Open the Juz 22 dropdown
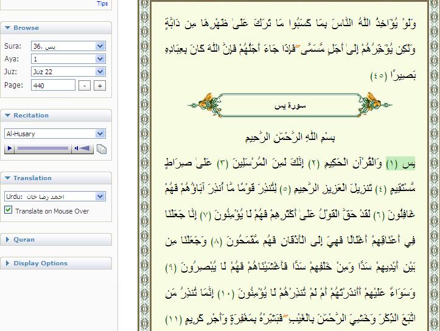This screenshot has width=440, height=331. (x=100, y=72)
